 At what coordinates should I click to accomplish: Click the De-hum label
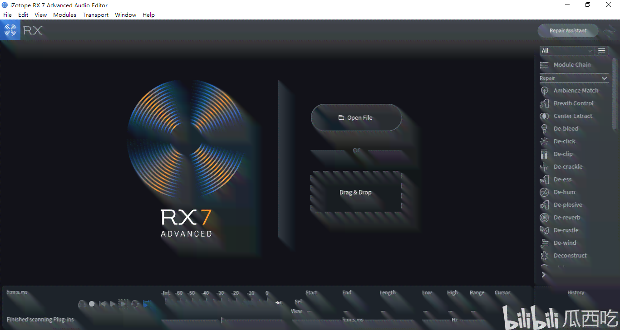(x=565, y=192)
